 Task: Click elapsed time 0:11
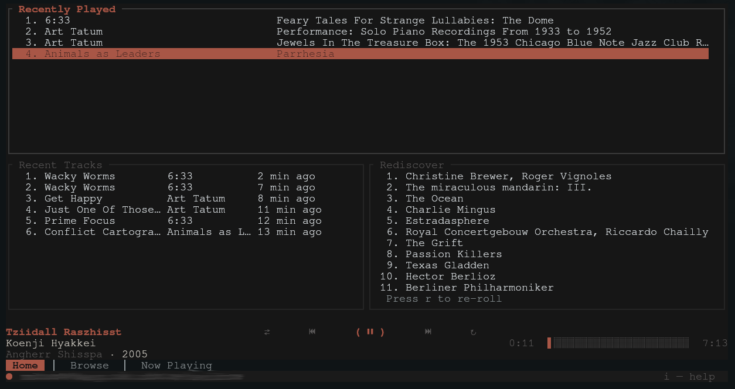[x=522, y=343]
